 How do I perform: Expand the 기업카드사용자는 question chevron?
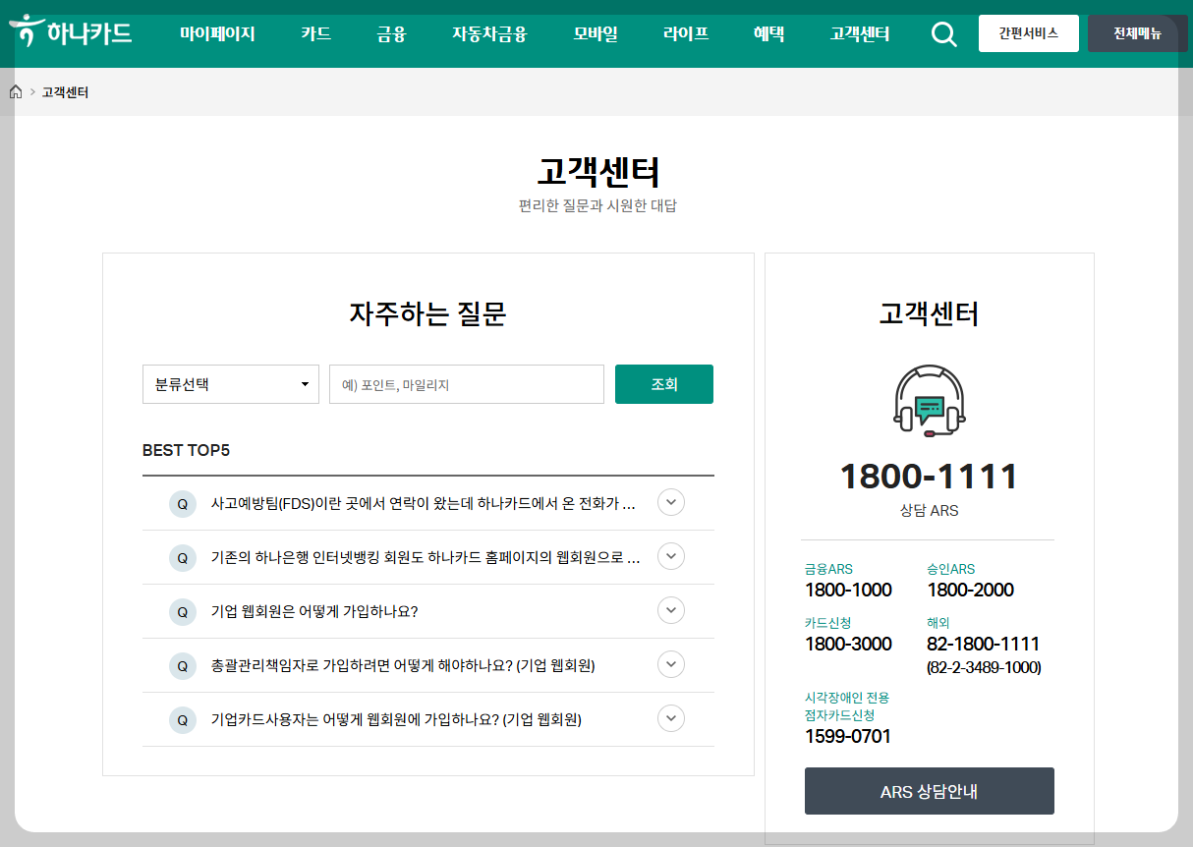click(x=670, y=718)
